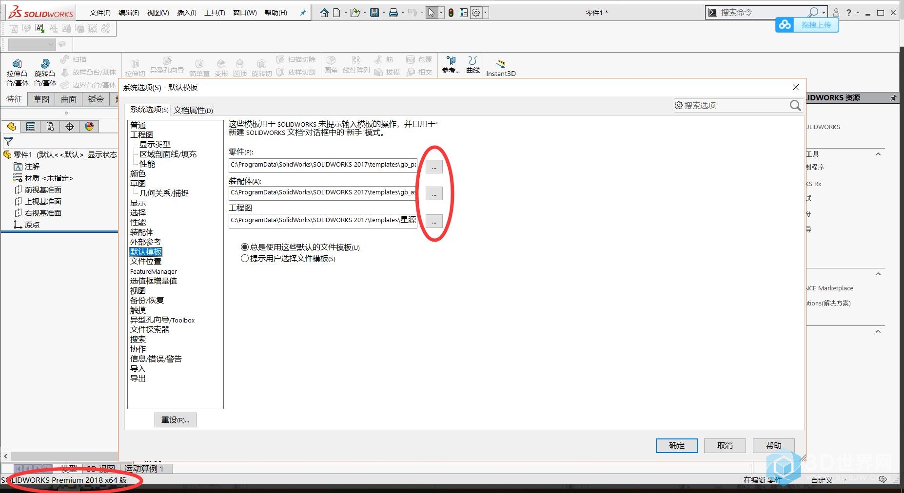Open the 视图(V) menu

coord(158,13)
